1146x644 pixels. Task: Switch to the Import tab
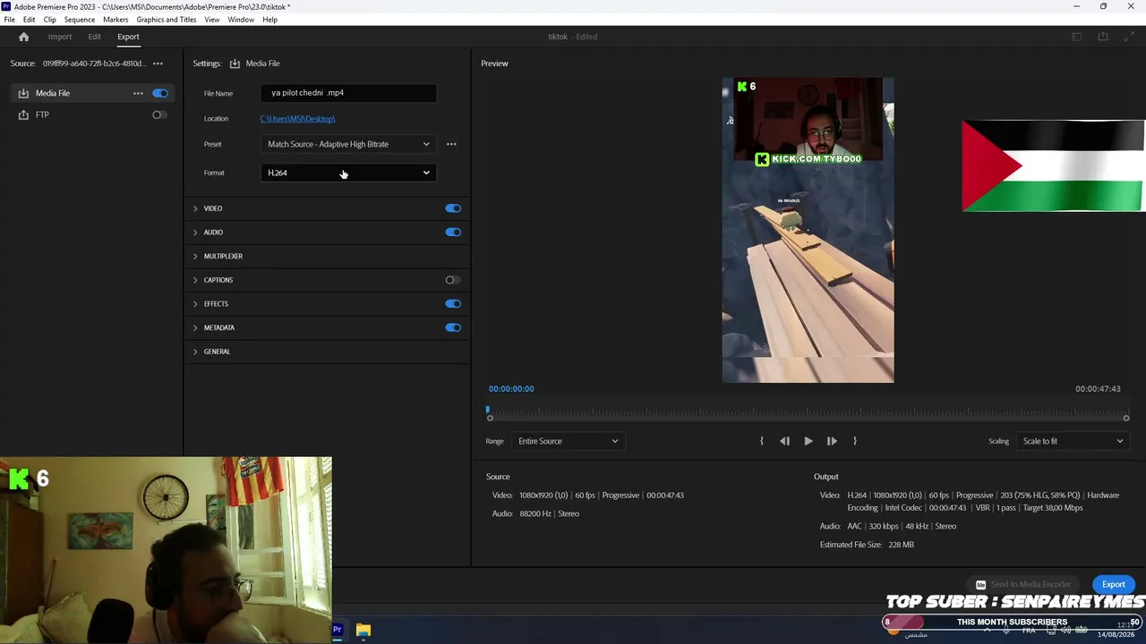[60, 37]
